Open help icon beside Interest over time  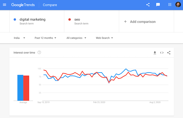pyautogui.click(x=39, y=52)
